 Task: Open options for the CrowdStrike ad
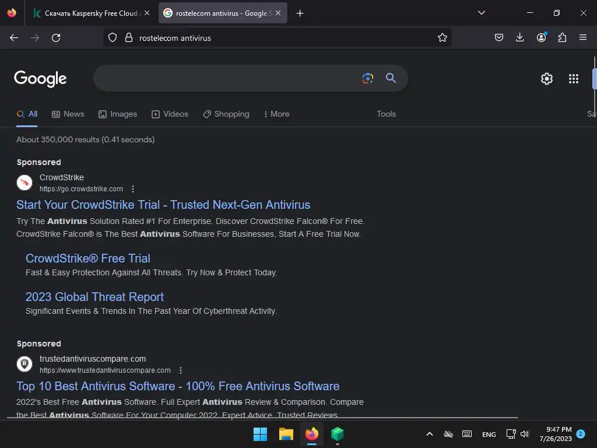tap(133, 189)
